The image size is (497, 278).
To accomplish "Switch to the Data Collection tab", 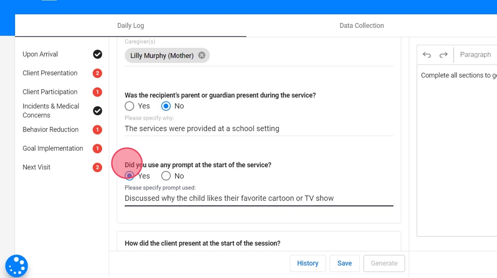I will tap(362, 26).
